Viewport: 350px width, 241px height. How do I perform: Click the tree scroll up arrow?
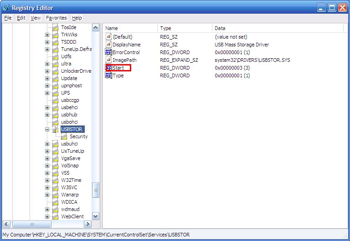click(x=96, y=28)
